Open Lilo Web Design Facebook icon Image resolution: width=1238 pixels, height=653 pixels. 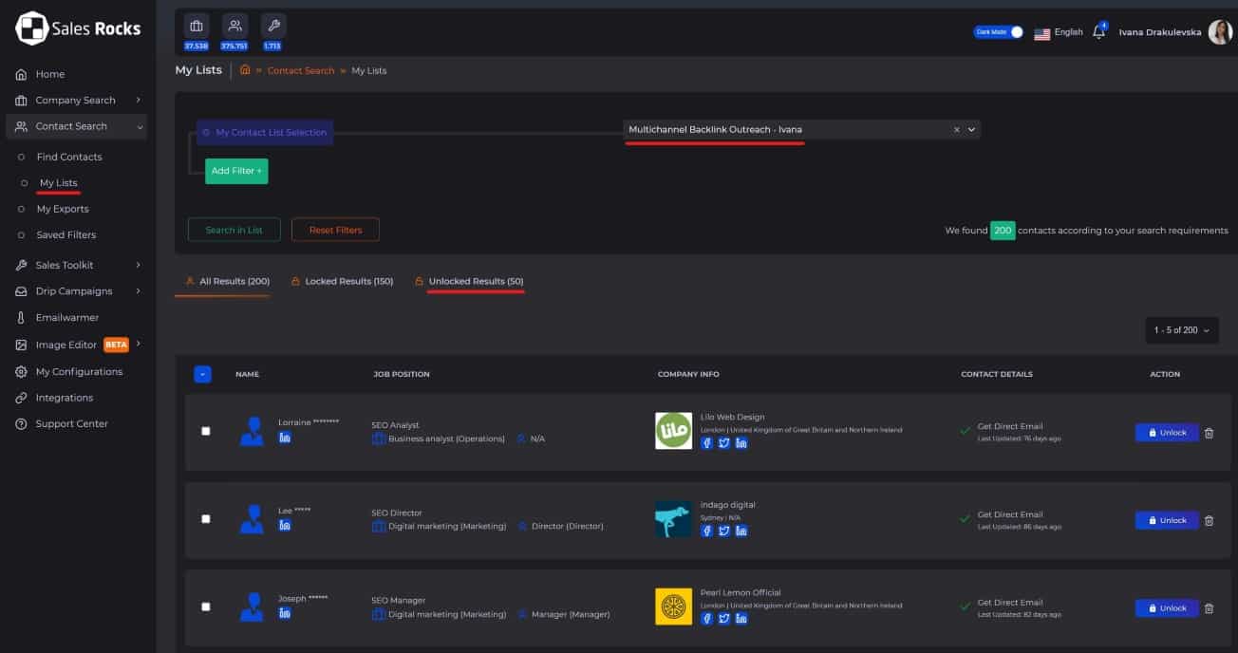[x=706, y=443]
